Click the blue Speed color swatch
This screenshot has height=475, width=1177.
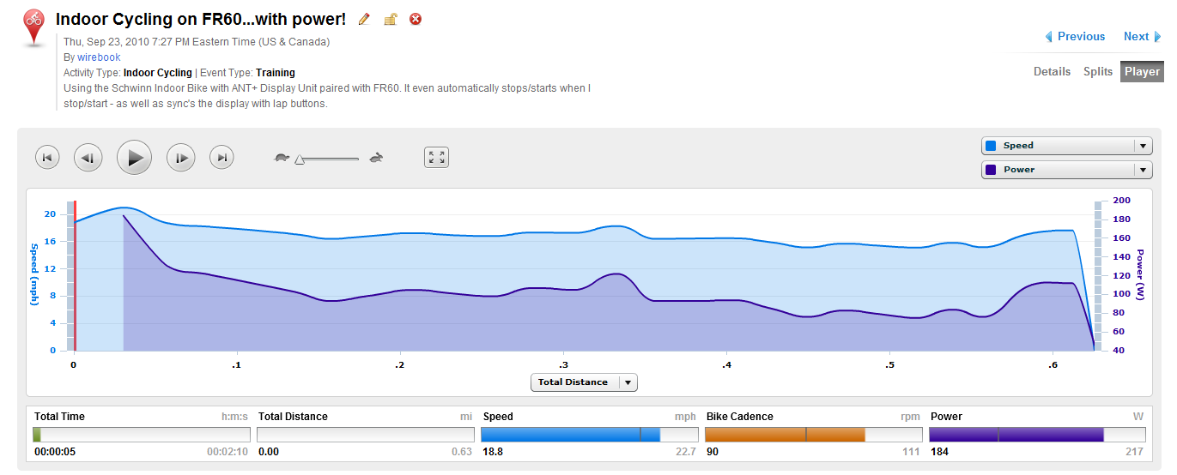[x=991, y=146]
